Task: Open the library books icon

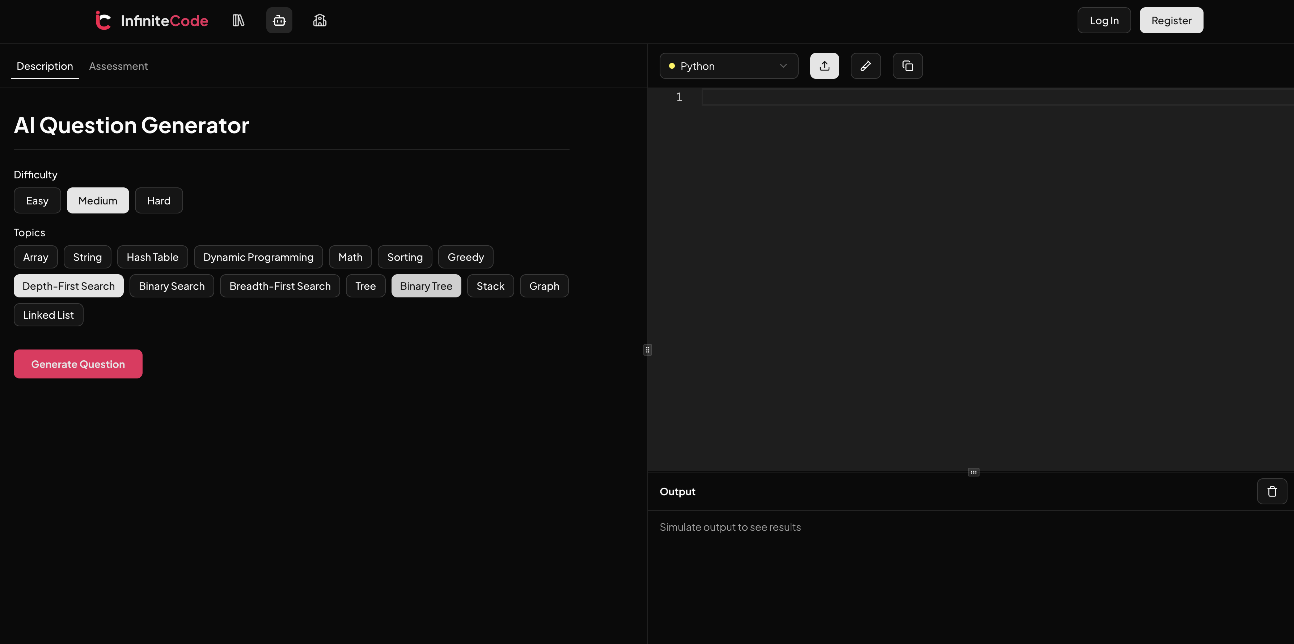Action: coord(238,21)
